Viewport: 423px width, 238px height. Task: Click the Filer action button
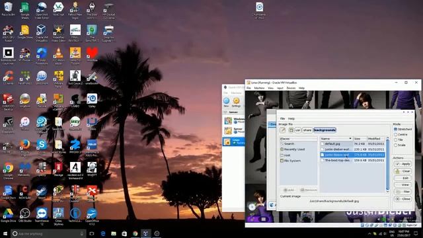click(x=403, y=192)
